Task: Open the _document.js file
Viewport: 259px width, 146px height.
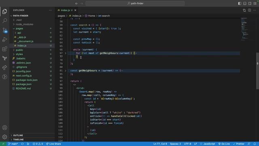Action: [25, 41]
